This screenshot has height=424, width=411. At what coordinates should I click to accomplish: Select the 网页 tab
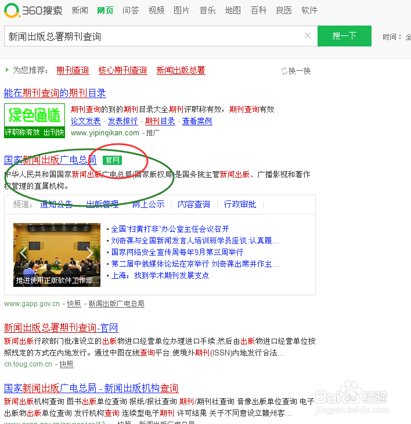105,10
